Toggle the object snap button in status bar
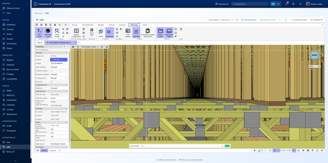Screen dimensions: 328x163 [x=276, y=150]
